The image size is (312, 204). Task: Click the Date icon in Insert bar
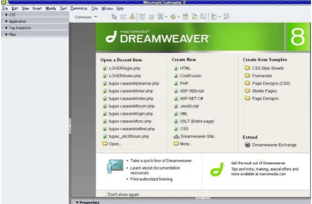[185, 17]
